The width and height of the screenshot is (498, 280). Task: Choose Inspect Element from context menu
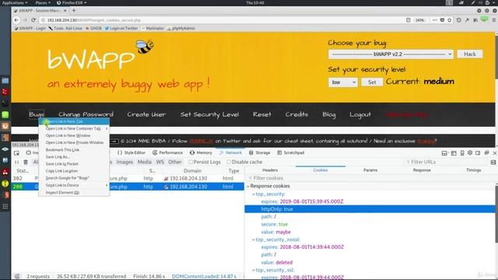(x=74, y=193)
